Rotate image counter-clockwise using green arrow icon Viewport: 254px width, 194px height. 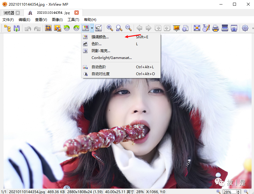click(x=67, y=28)
